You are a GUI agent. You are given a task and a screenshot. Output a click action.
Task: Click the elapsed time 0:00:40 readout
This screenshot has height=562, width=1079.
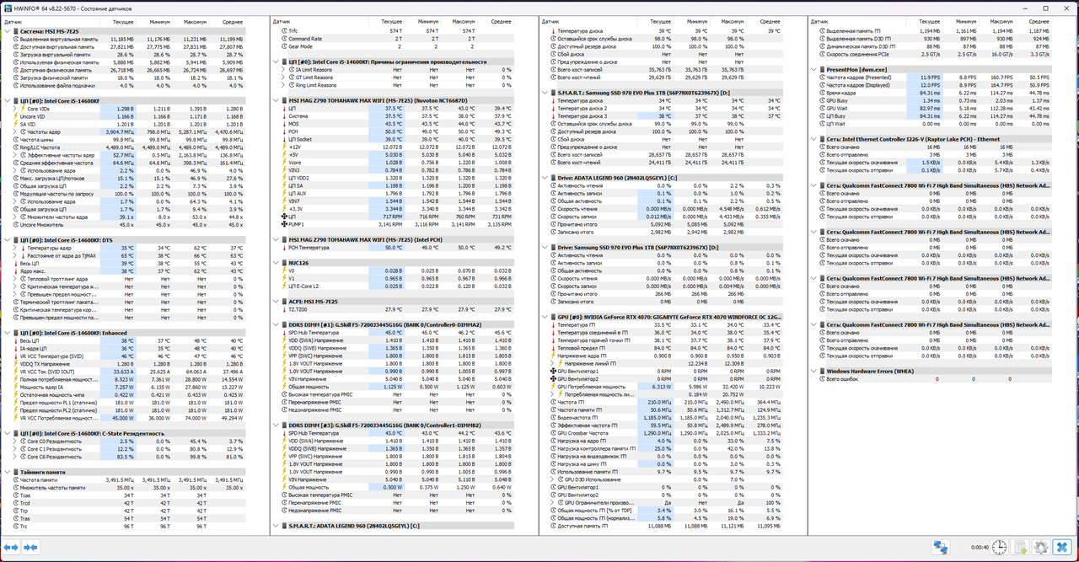click(979, 548)
